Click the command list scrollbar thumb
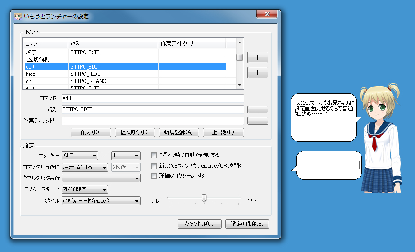The height and width of the screenshot is (252, 415). 240,57
